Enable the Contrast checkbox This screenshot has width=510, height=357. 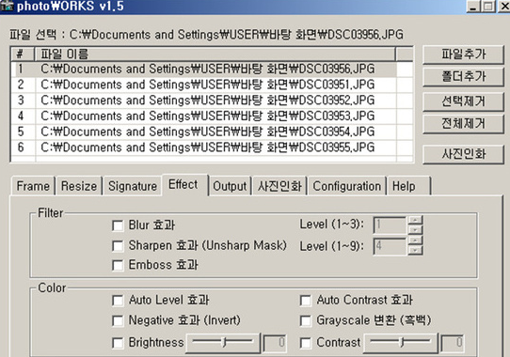[305, 343]
